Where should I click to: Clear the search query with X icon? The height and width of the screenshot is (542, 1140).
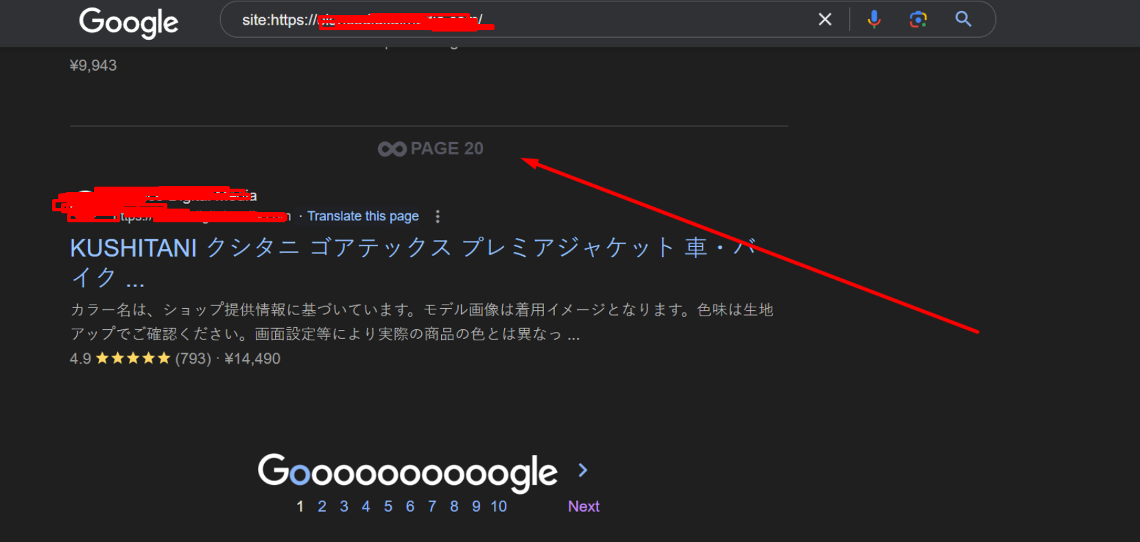(825, 19)
